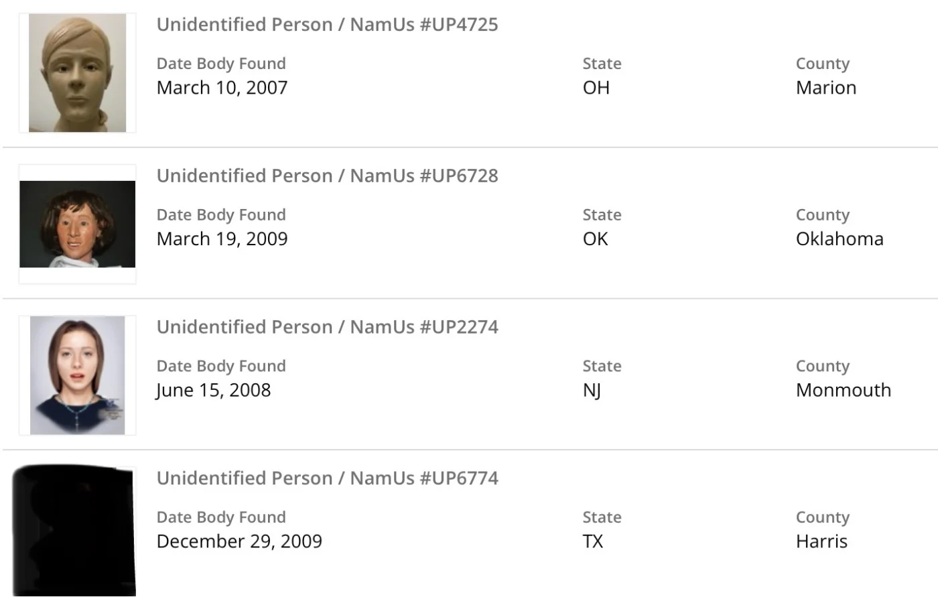938x597 pixels.
Task: Click the June 15, 2008 date value
Action: coord(213,390)
